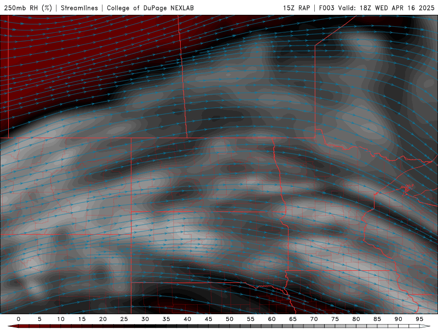The image size is (438, 329).
Task: Click the colorbar label '45'
Action: coord(209,319)
